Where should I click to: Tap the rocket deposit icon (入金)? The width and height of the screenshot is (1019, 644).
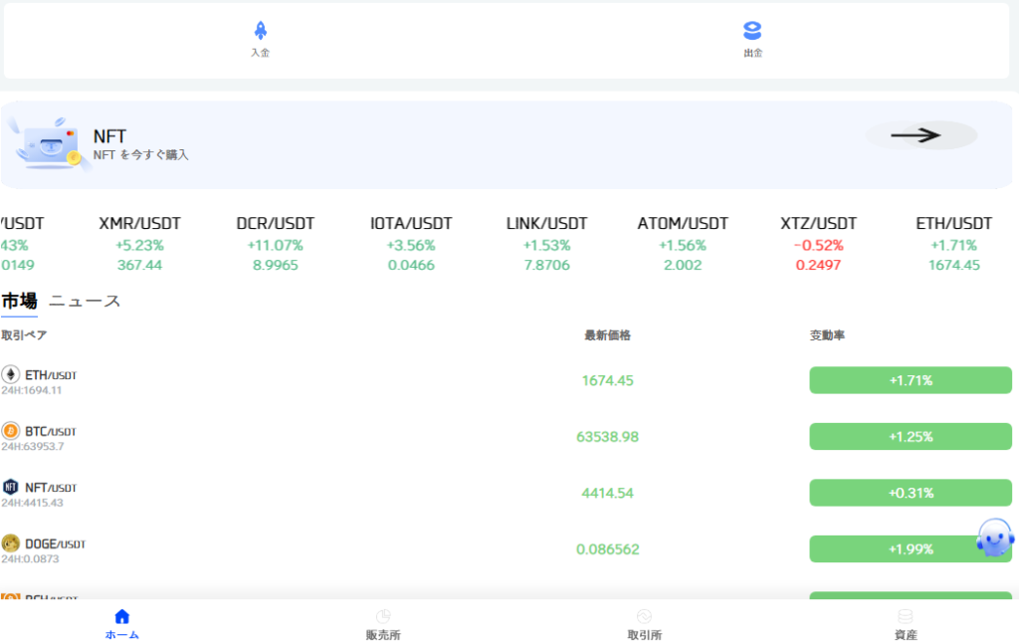click(260, 31)
